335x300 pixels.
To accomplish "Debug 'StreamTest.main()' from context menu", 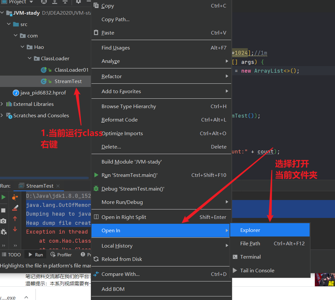I will (161, 189).
